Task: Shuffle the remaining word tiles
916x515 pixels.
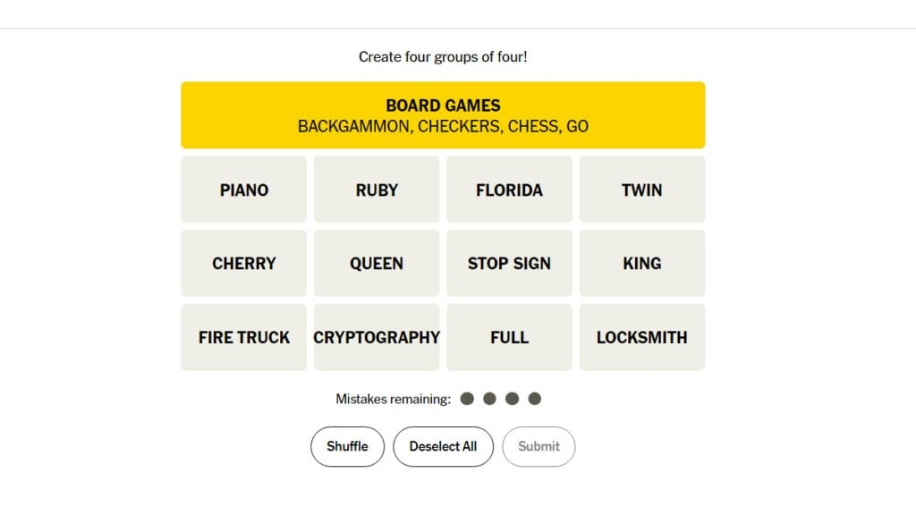Action: 347,446
